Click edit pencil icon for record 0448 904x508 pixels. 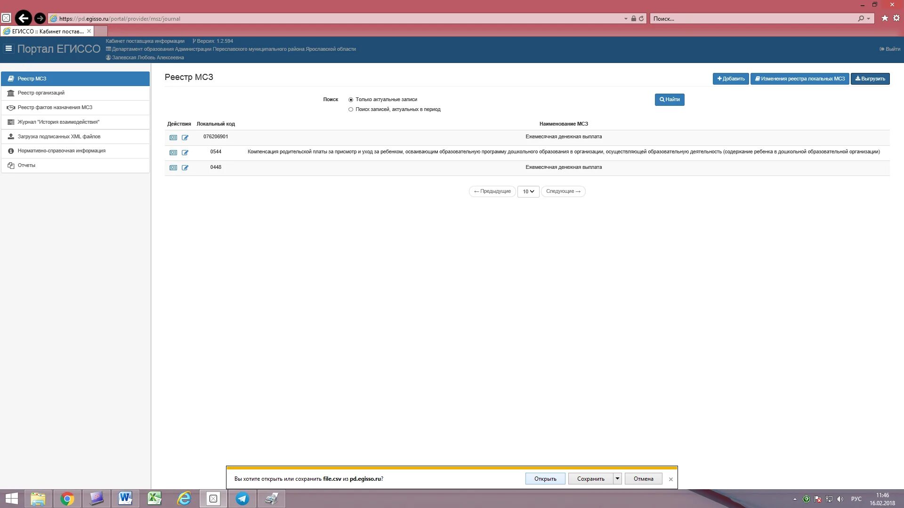pyautogui.click(x=185, y=168)
